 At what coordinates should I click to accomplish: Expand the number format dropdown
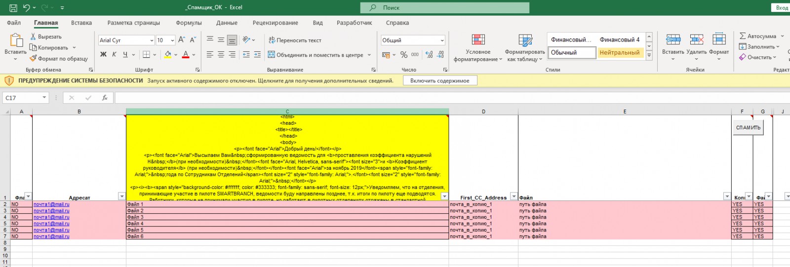[442, 40]
